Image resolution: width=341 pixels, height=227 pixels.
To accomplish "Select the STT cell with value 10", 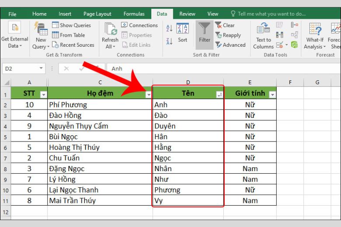I will (x=29, y=105).
